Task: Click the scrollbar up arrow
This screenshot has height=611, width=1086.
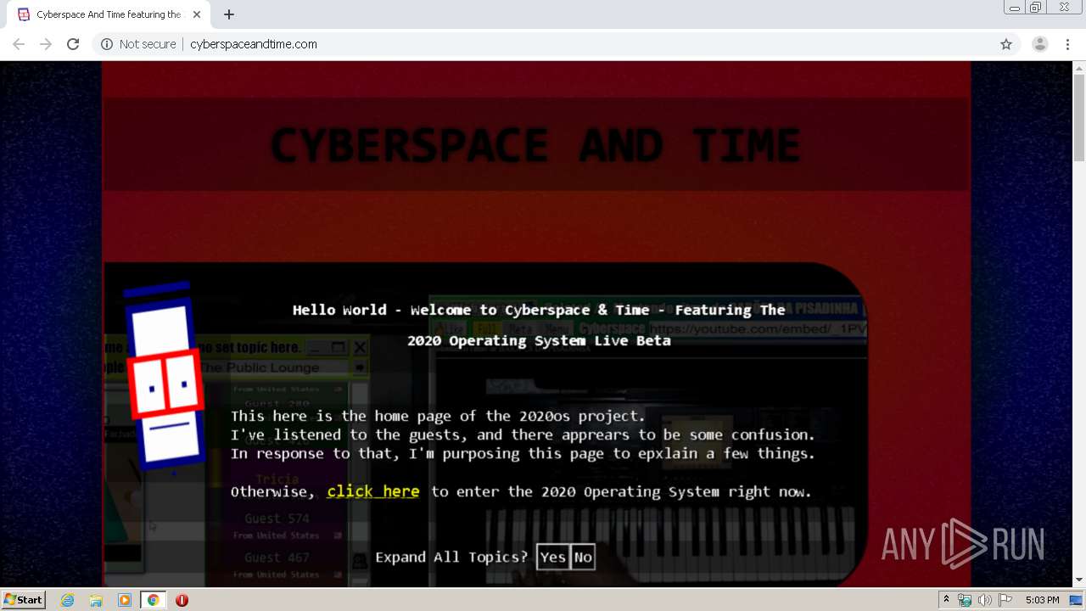Action: (x=1079, y=67)
